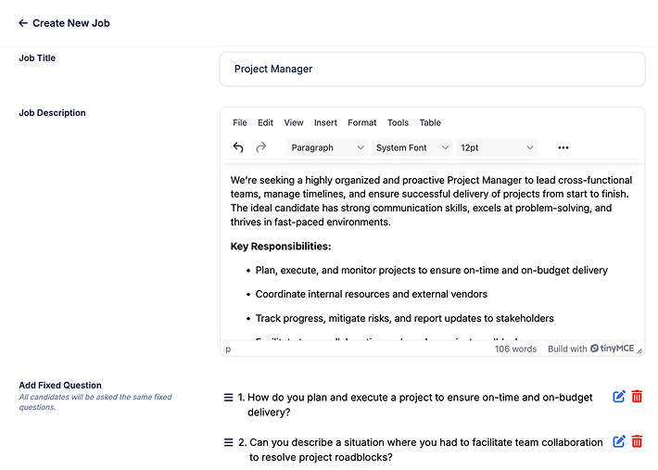
Task: Click the Key Responsibilities heading text
Action: [x=281, y=247]
